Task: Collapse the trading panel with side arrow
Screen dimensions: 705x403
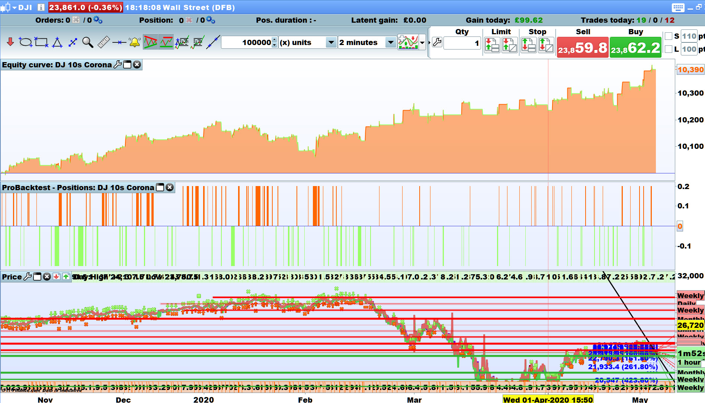Action: pyautogui.click(x=429, y=42)
